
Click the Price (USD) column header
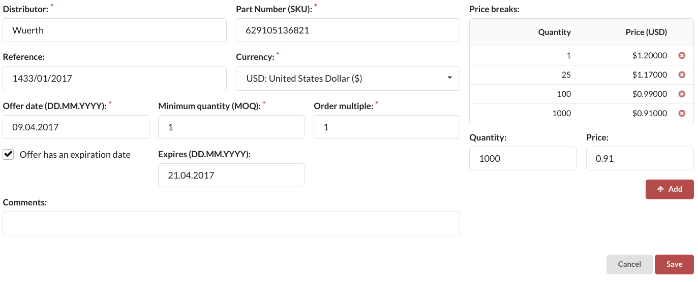pyautogui.click(x=646, y=32)
